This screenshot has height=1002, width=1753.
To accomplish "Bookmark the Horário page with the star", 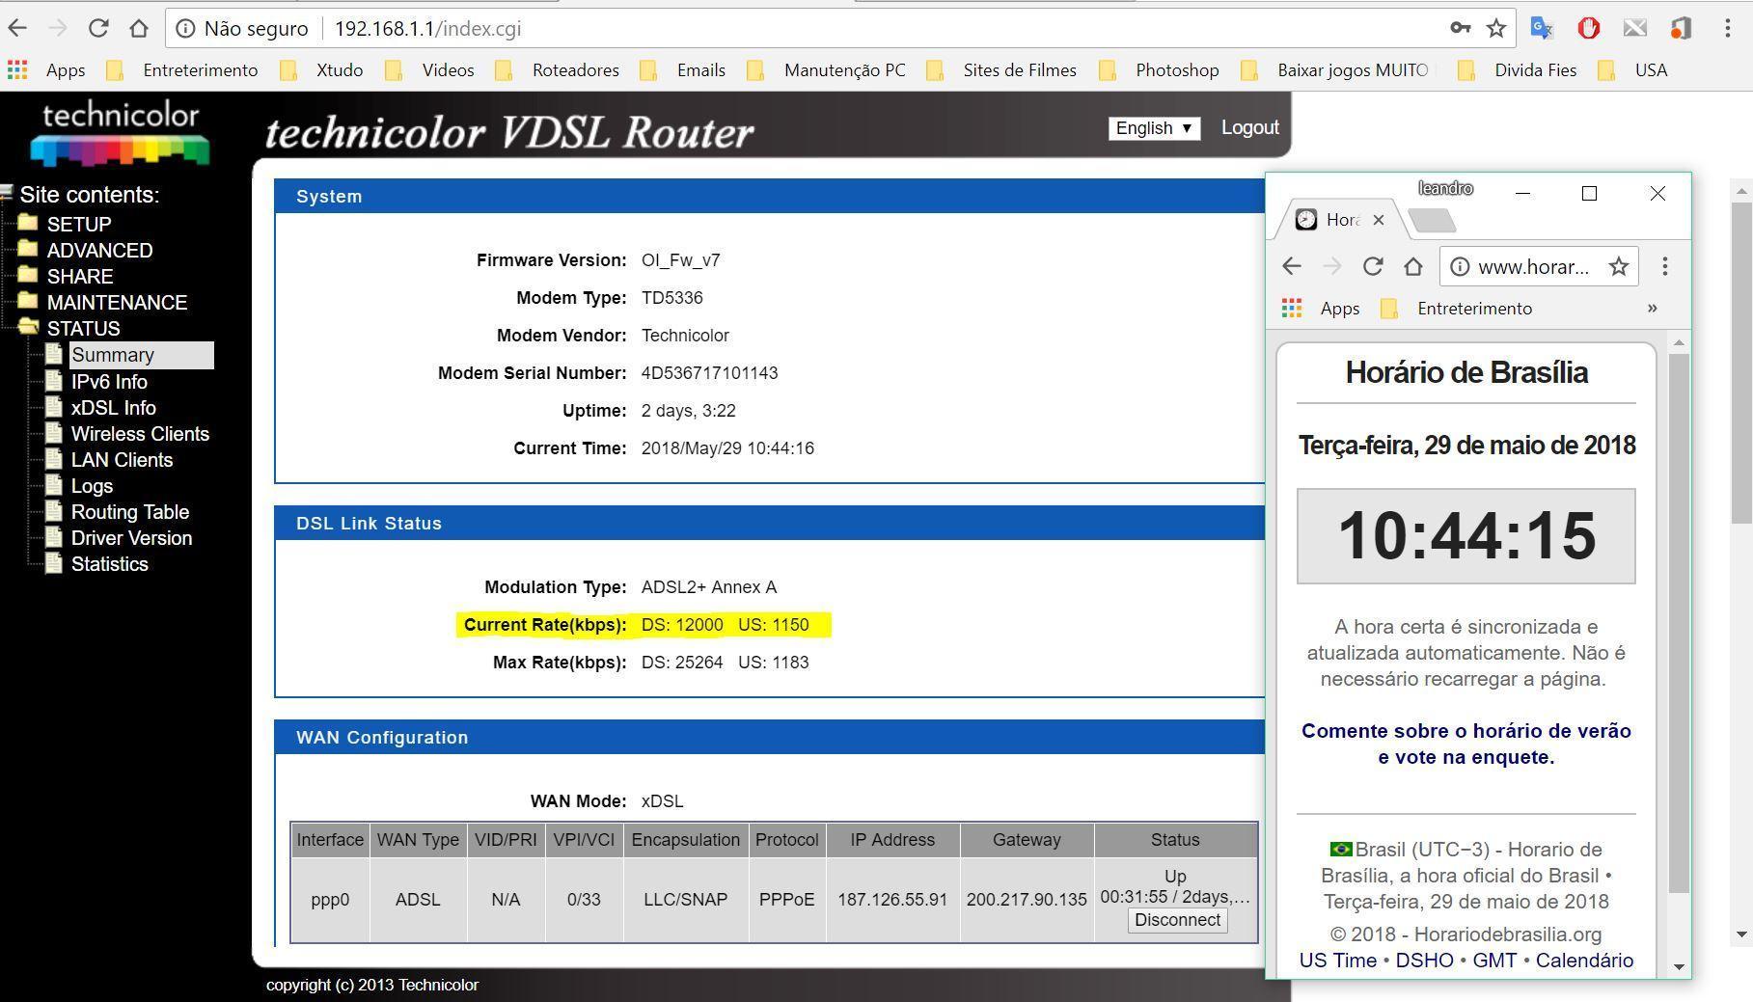I will 1618,266.
